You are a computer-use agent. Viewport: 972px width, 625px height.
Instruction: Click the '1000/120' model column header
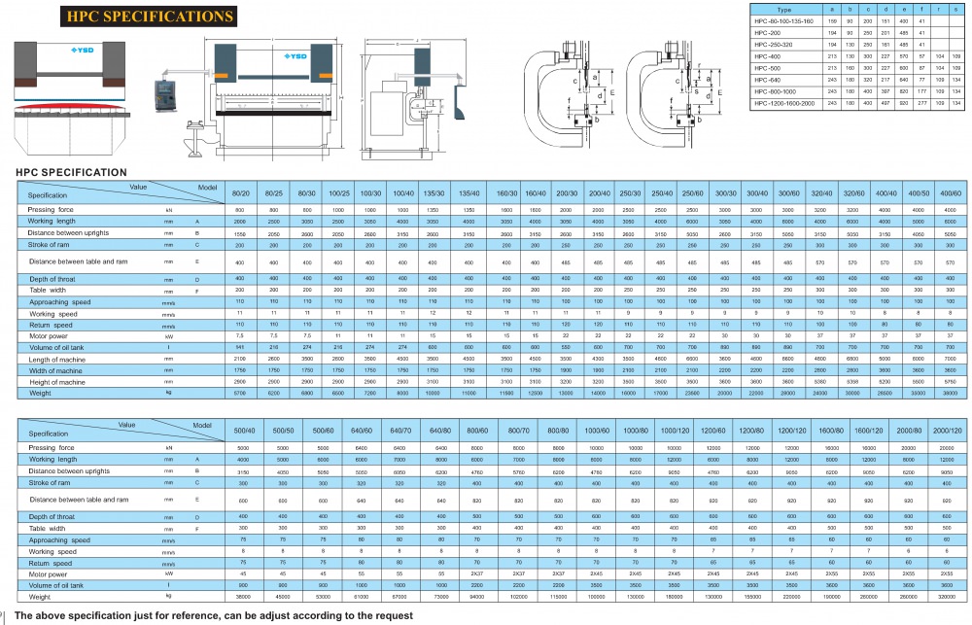(x=676, y=431)
